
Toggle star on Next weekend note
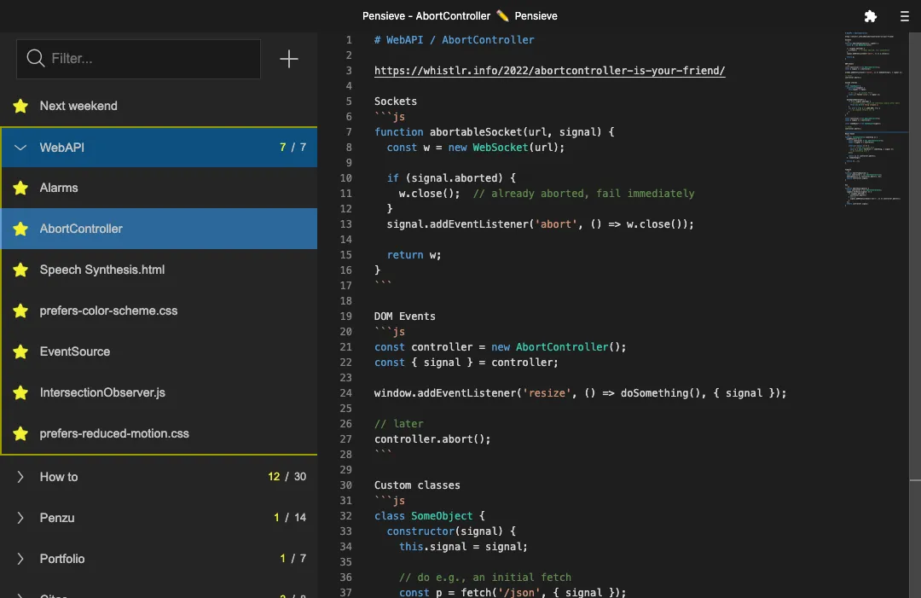pyautogui.click(x=20, y=107)
